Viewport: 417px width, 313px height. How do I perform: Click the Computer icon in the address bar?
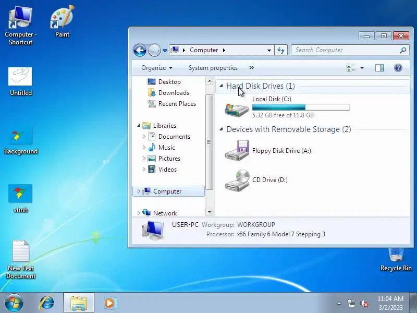pos(175,50)
